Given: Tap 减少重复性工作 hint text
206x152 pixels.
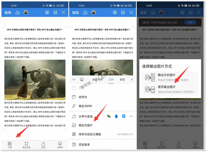Looking at the screenshot, I should [x=125, y=134].
